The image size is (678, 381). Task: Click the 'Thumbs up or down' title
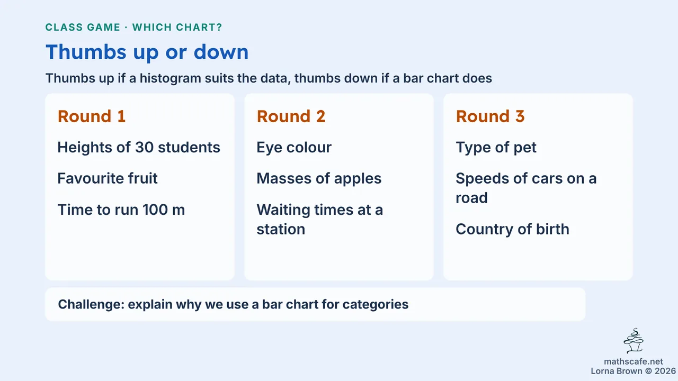click(147, 52)
